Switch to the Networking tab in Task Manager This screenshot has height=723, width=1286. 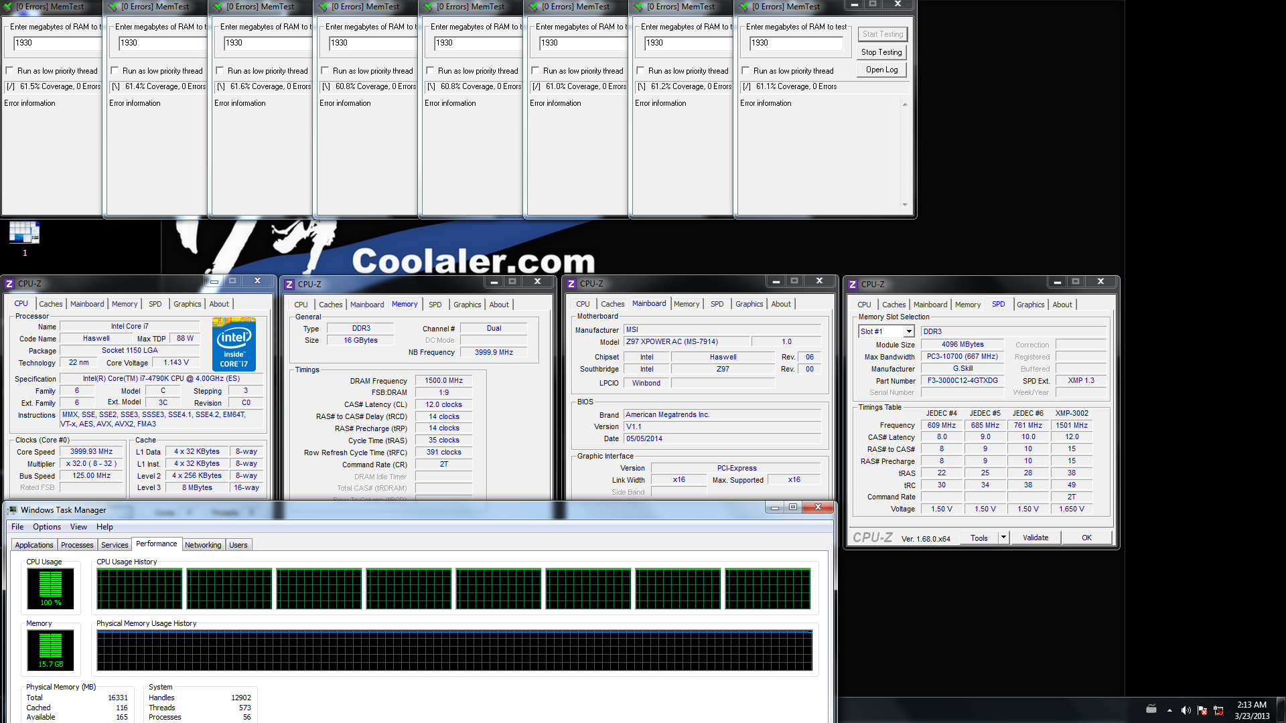[203, 545]
